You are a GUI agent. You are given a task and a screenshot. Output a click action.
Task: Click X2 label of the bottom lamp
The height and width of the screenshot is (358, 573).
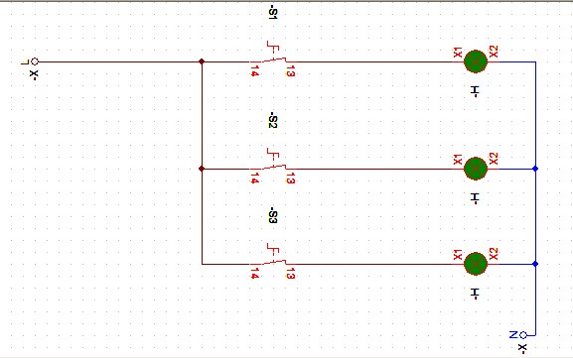(494, 254)
